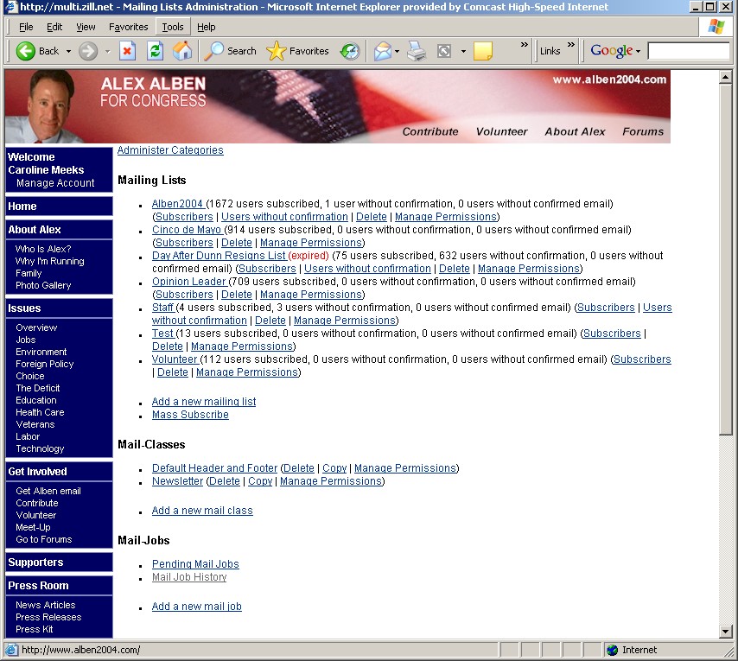Click the Print icon

[x=416, y=51]
